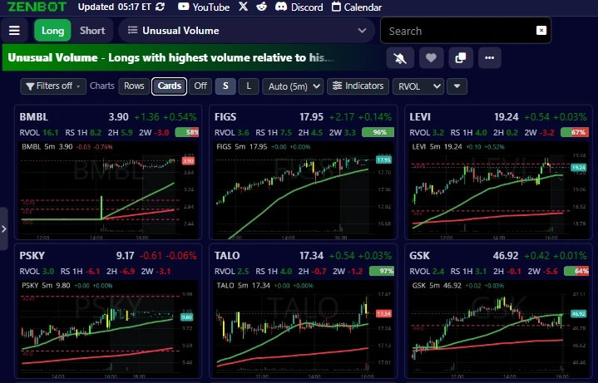
Task: Click FIGS price 17.95 in header
Action: point(311,117)
